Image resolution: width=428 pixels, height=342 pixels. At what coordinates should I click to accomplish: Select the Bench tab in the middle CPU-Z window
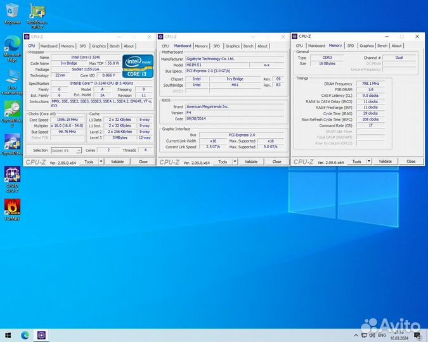(248, 46)
